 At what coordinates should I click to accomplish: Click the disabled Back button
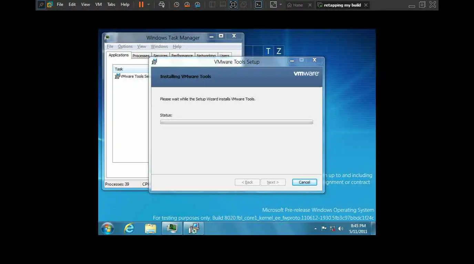coord(247,182)
